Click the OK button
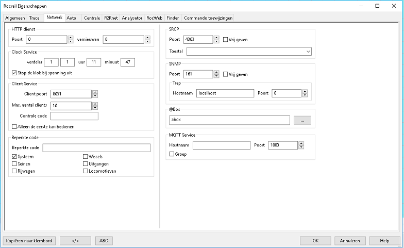Screen dimensions: 404x248 coord(315,240)
